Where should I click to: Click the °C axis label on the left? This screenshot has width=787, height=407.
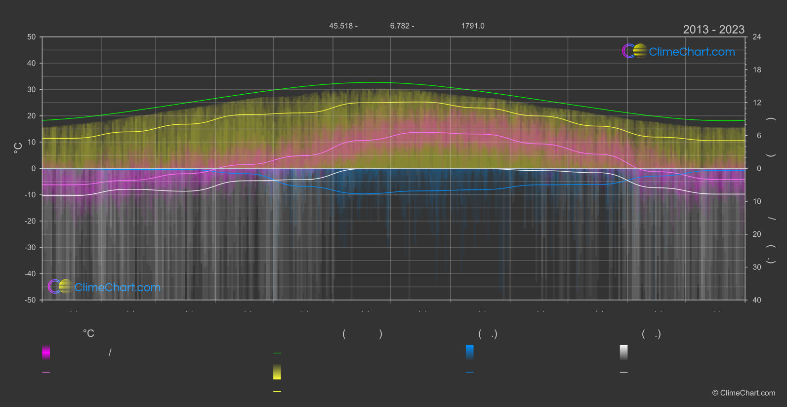point(18,148)
